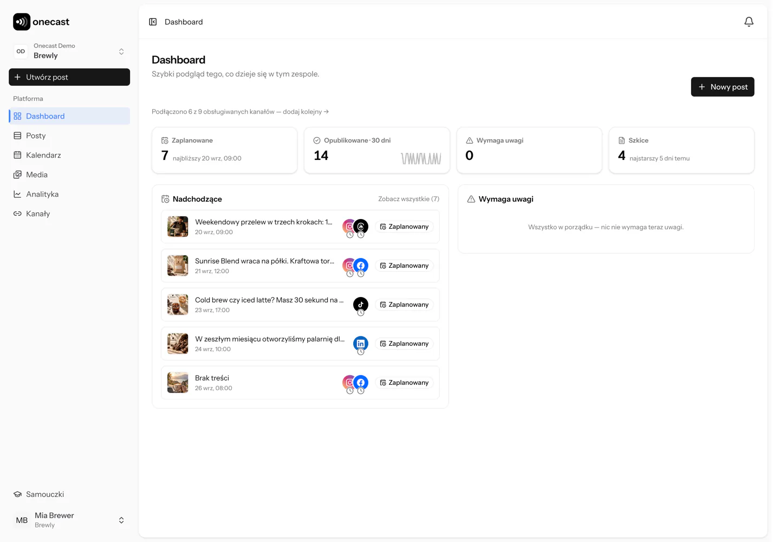Open Kalendarz in the sidebar
The image size is (780, 542).
pos(69,155)
